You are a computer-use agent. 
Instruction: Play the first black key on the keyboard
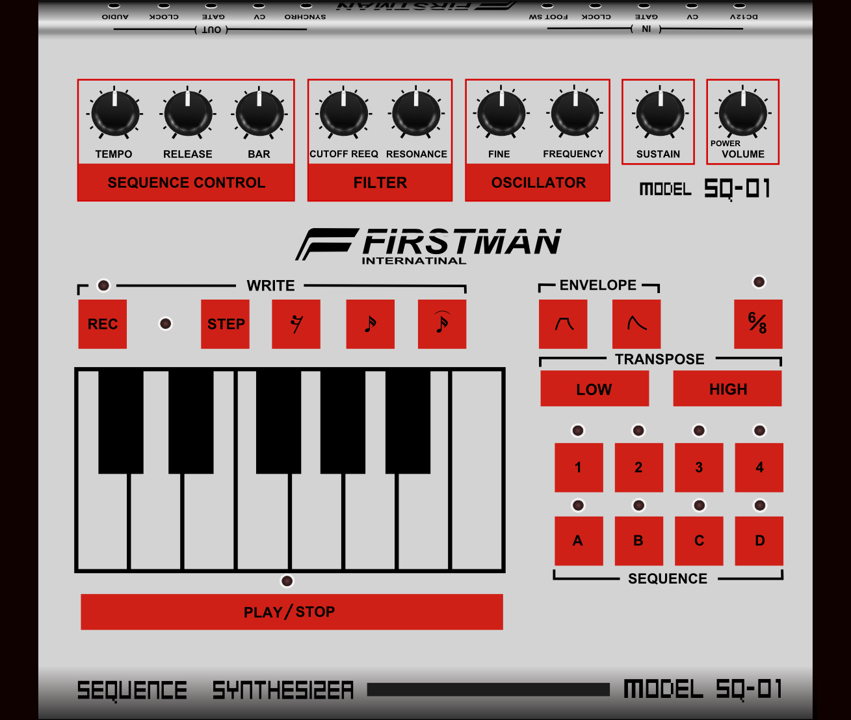121,422
